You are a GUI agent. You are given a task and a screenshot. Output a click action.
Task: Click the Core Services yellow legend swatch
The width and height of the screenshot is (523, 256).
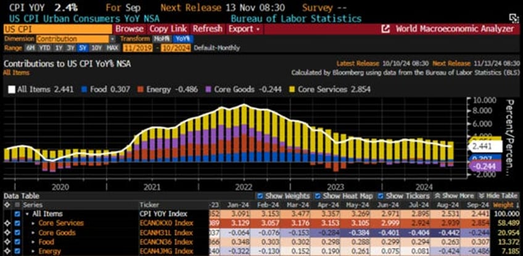coord(292,90)
